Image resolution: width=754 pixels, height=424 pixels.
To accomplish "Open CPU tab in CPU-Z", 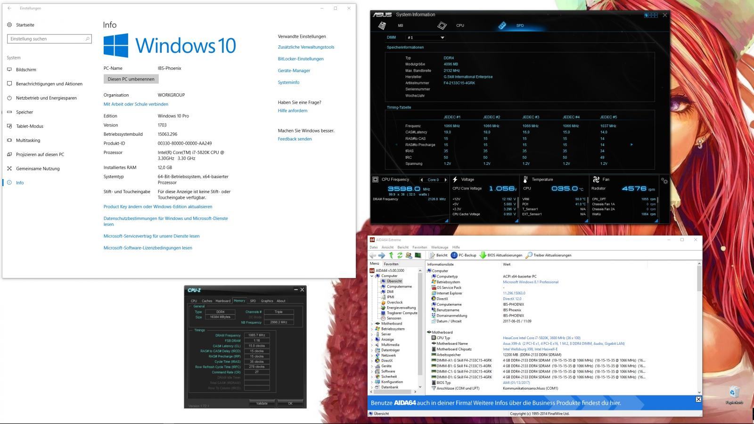I will coord(194,301).
